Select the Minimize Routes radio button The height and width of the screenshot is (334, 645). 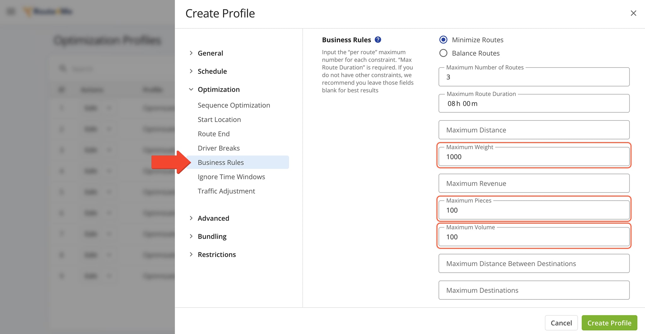point(443,40)
